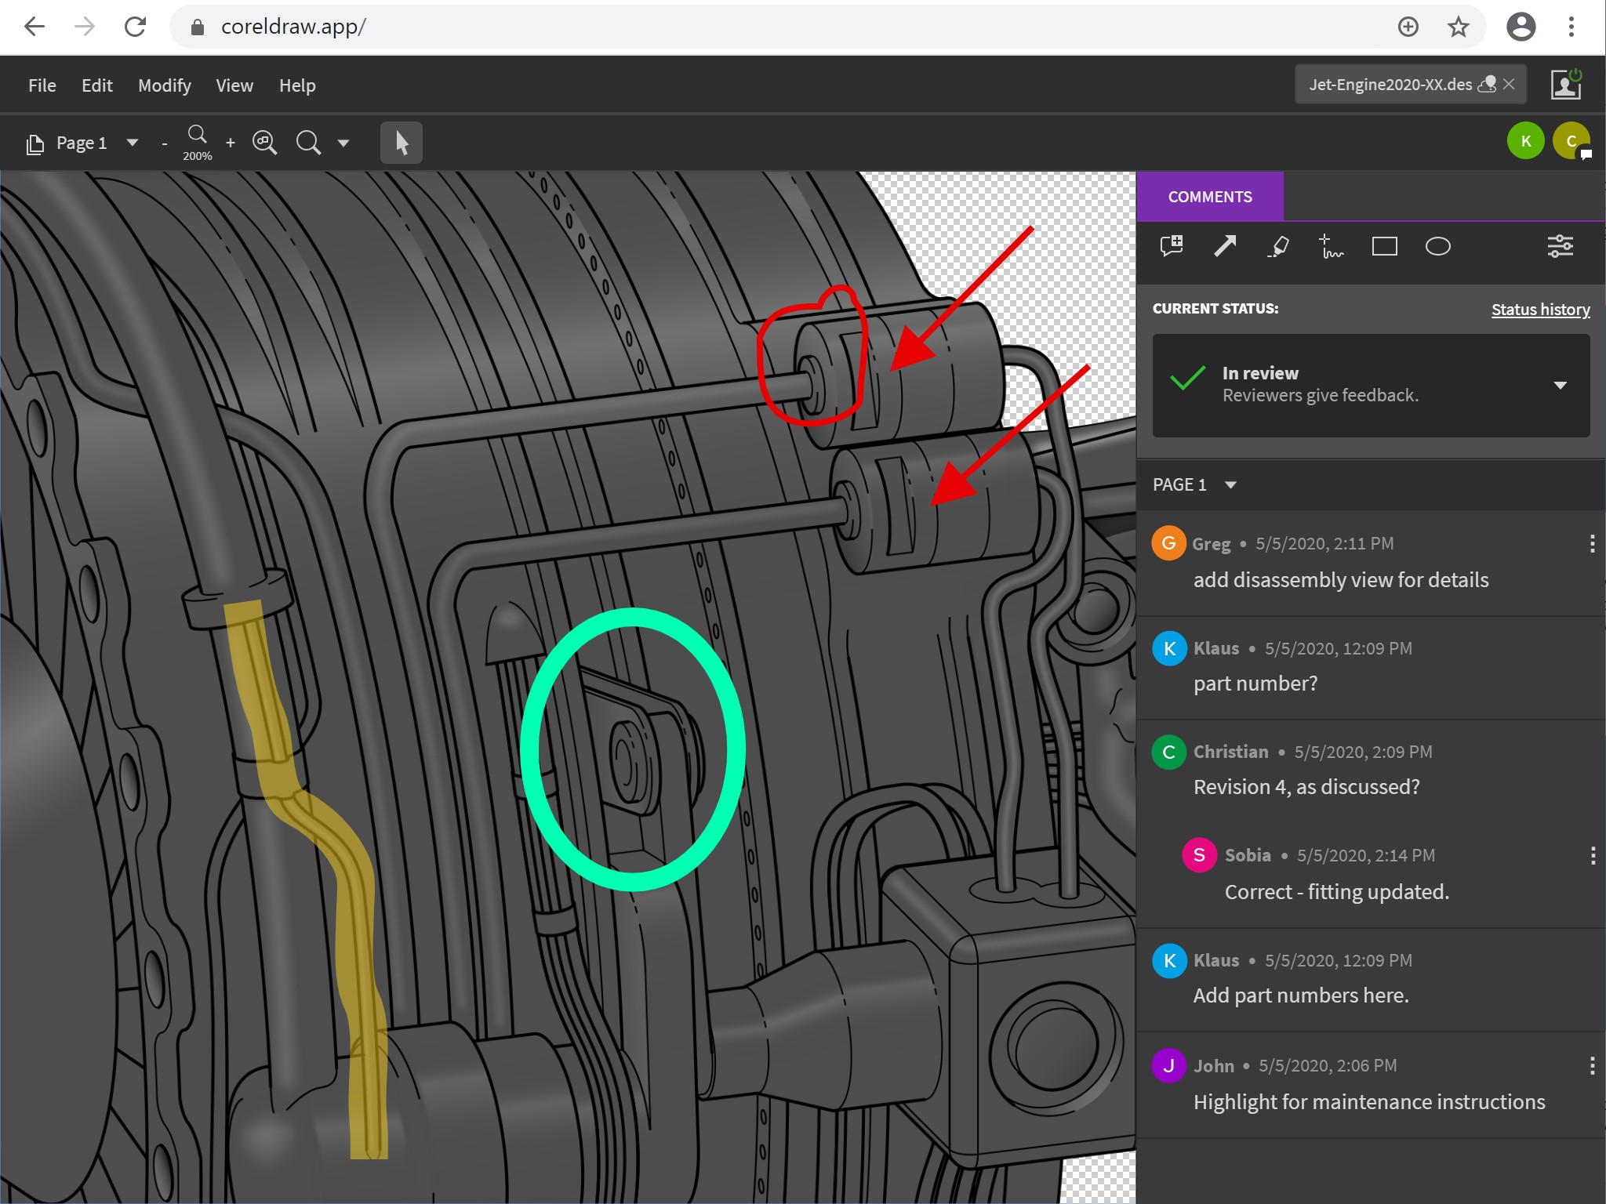1606x1204 pixels.
Task: Open the View menu
Action: coord(233,85)
